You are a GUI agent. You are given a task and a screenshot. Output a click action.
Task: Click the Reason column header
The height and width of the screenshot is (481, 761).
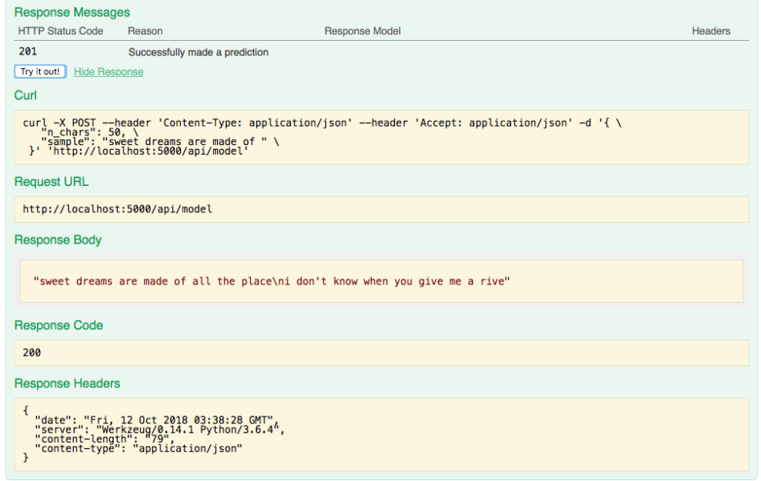click(145, 31)
